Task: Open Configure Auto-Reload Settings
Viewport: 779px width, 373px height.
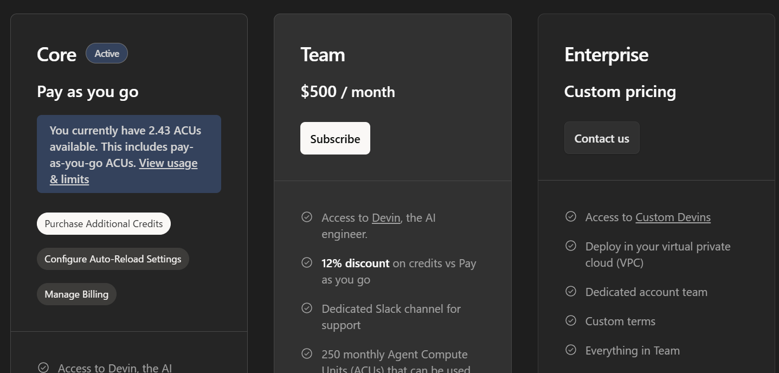Action: point(113,259)
